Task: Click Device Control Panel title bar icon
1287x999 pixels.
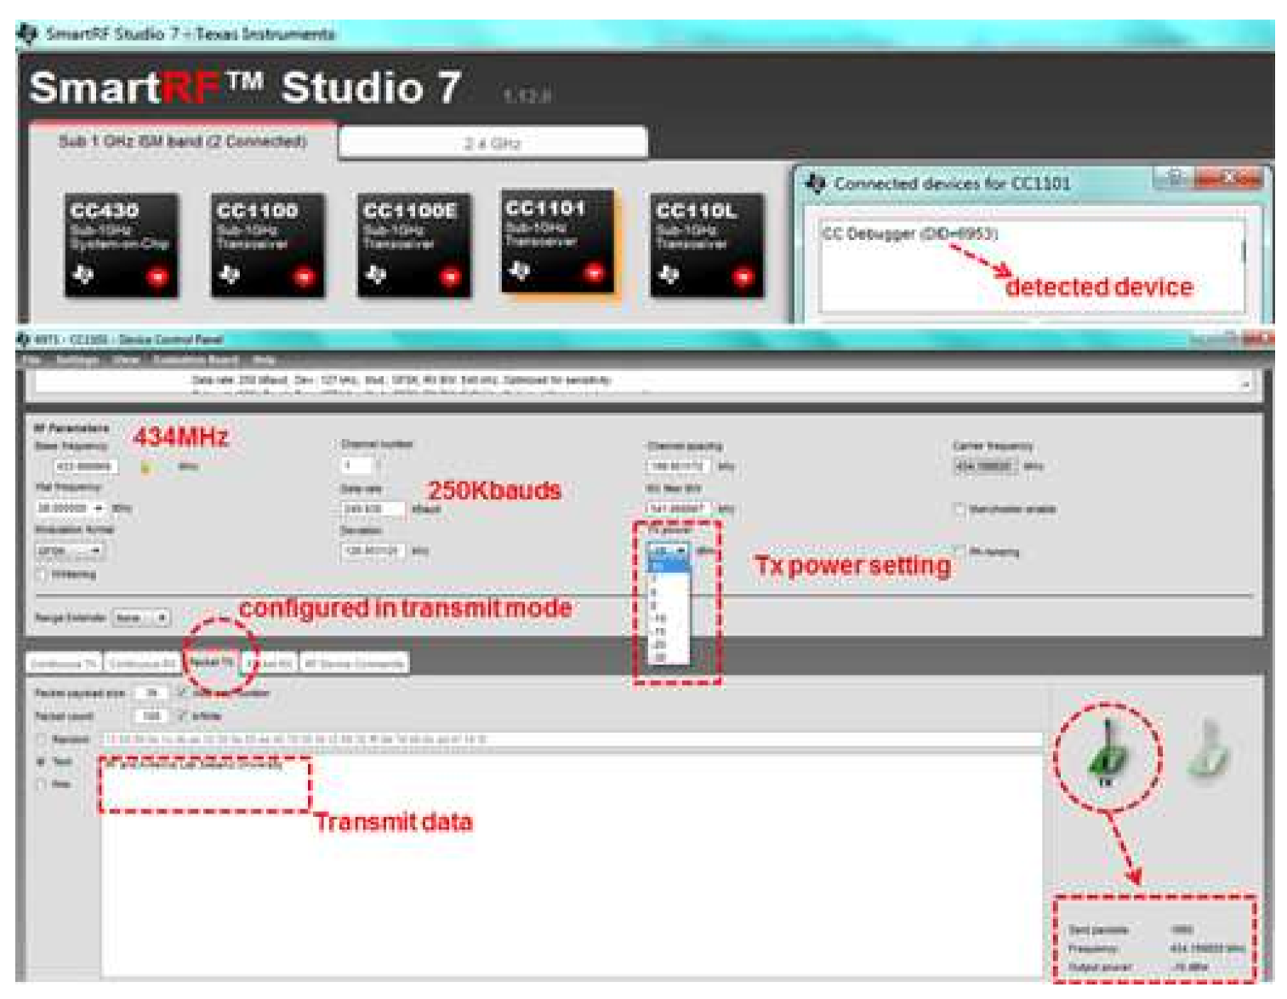Action: pyautogui.click(x=24, y=340)
